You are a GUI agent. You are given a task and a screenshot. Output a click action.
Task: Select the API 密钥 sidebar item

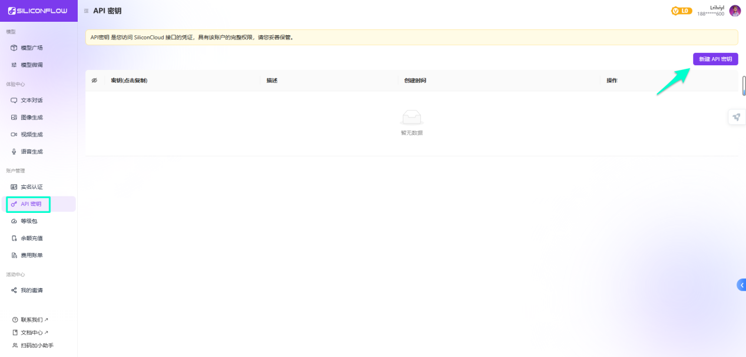31,204
